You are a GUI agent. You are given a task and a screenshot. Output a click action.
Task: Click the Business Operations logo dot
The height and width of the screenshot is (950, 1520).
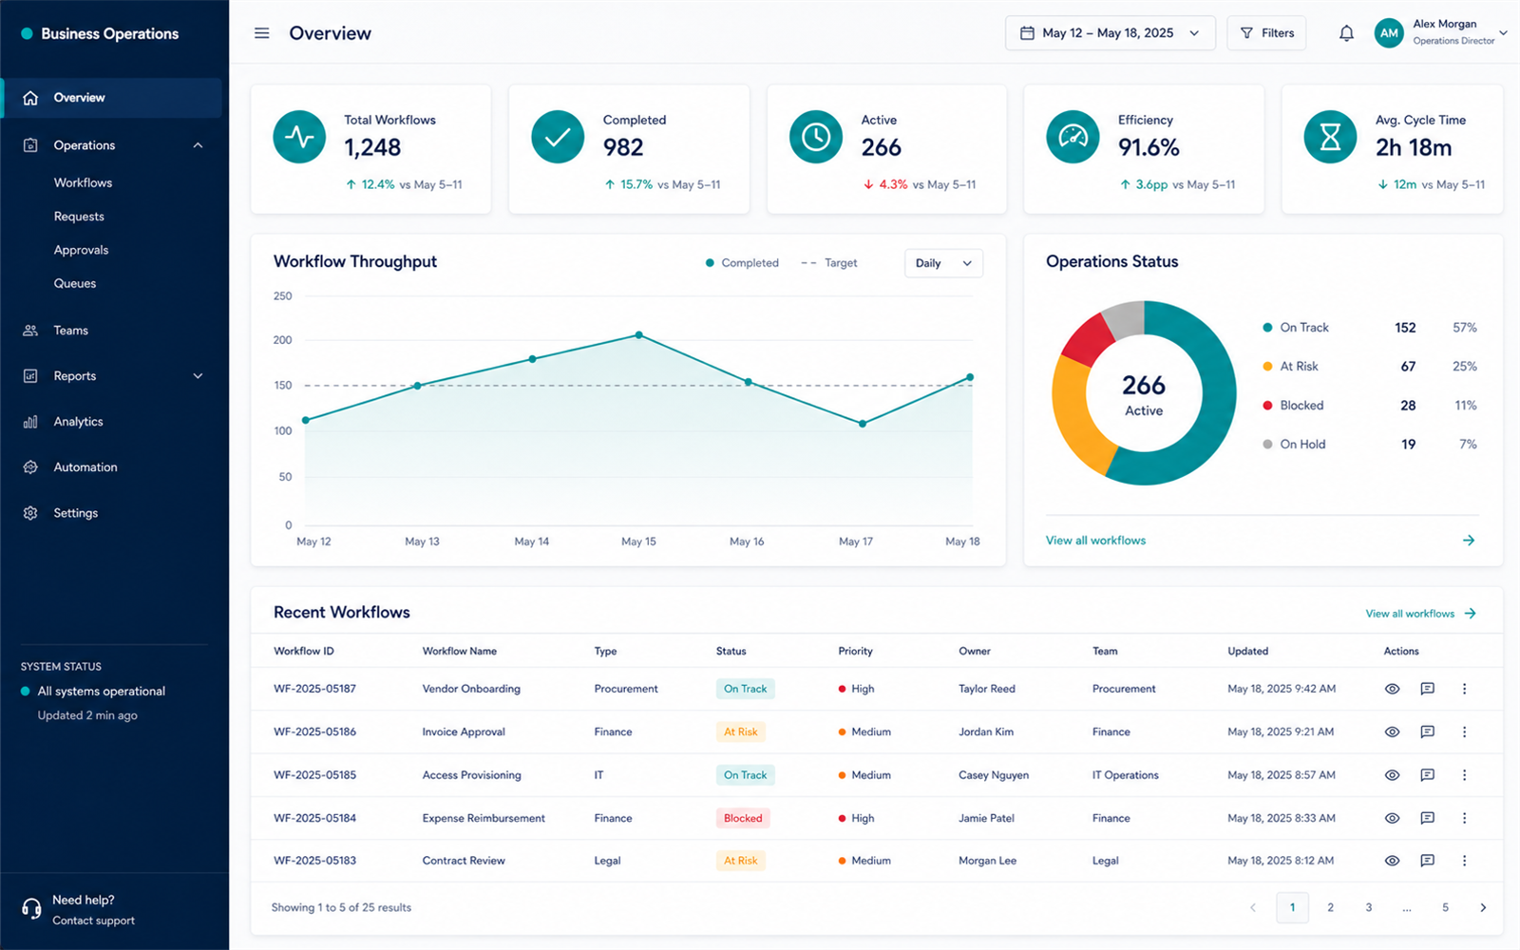pyautogui.click(x=27, y=33)
